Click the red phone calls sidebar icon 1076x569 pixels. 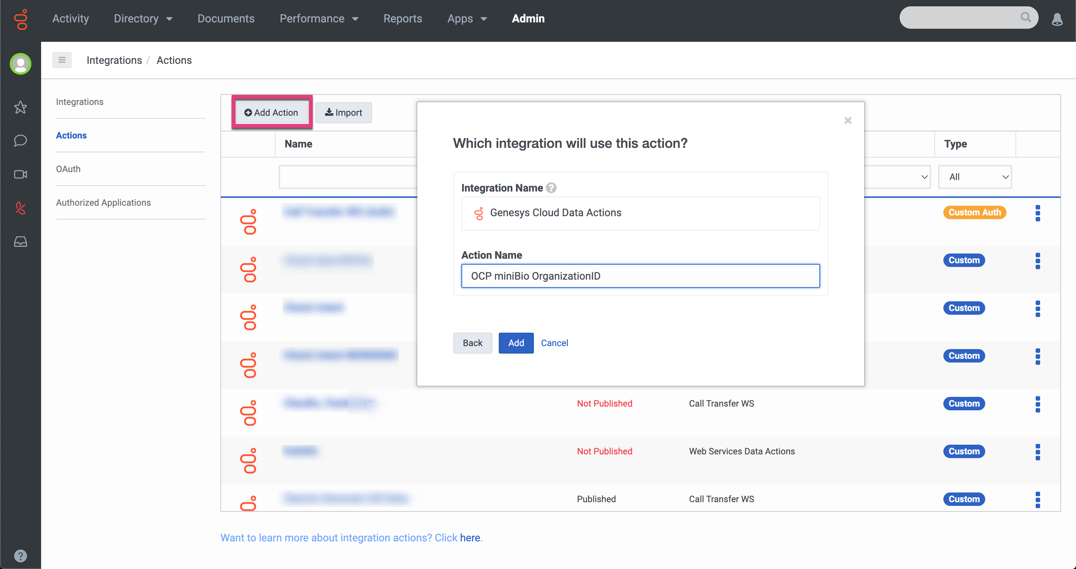(x=21, y=208)
